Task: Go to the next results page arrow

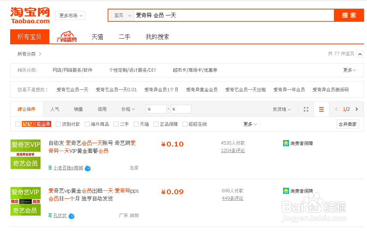Action: pos(357,109)
